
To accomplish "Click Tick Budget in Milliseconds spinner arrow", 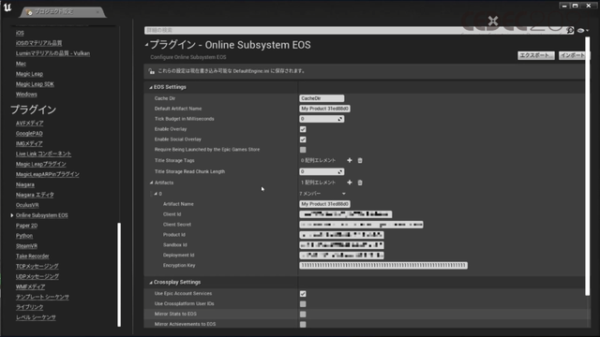I will click(339, 119).
